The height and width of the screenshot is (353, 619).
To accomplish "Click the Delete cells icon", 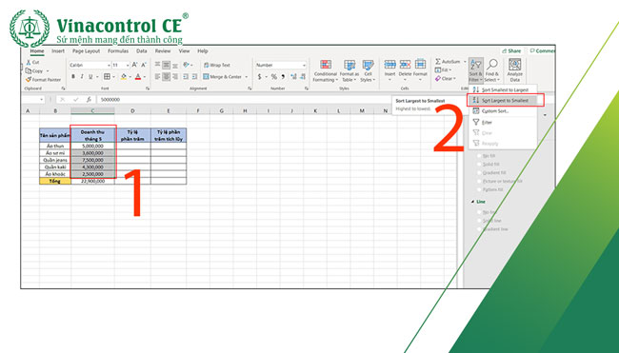I will (x=405, y=65).
